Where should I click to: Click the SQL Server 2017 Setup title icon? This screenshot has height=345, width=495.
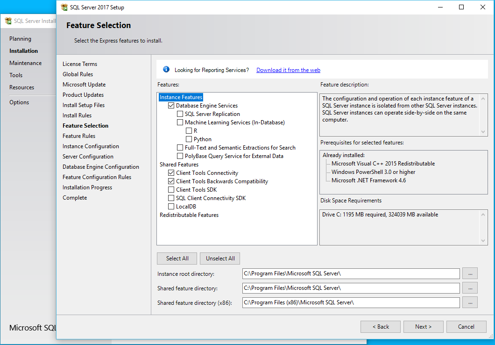[64, 7]
